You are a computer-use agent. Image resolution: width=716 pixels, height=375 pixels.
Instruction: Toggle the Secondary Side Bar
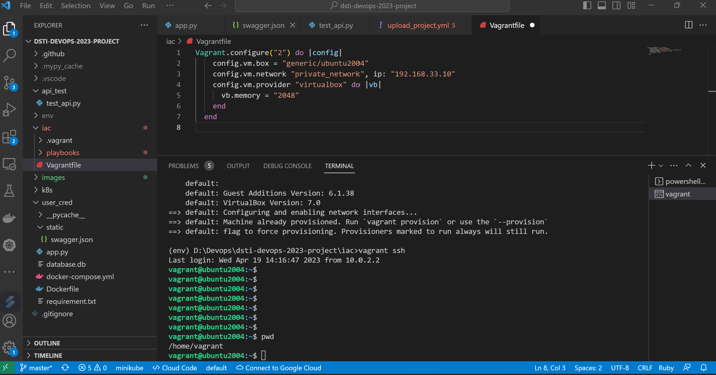point(616,5)
